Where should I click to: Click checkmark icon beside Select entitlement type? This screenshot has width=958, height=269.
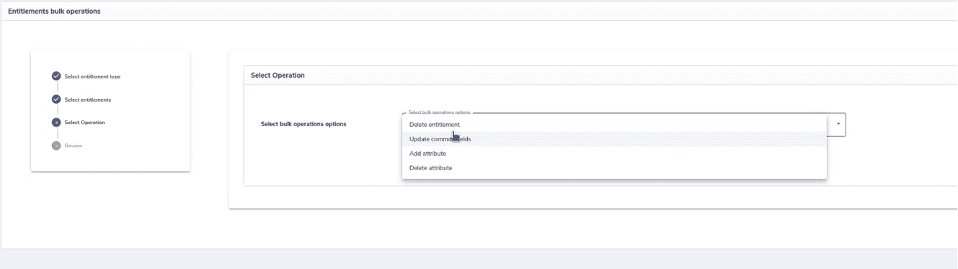point(56,76)
